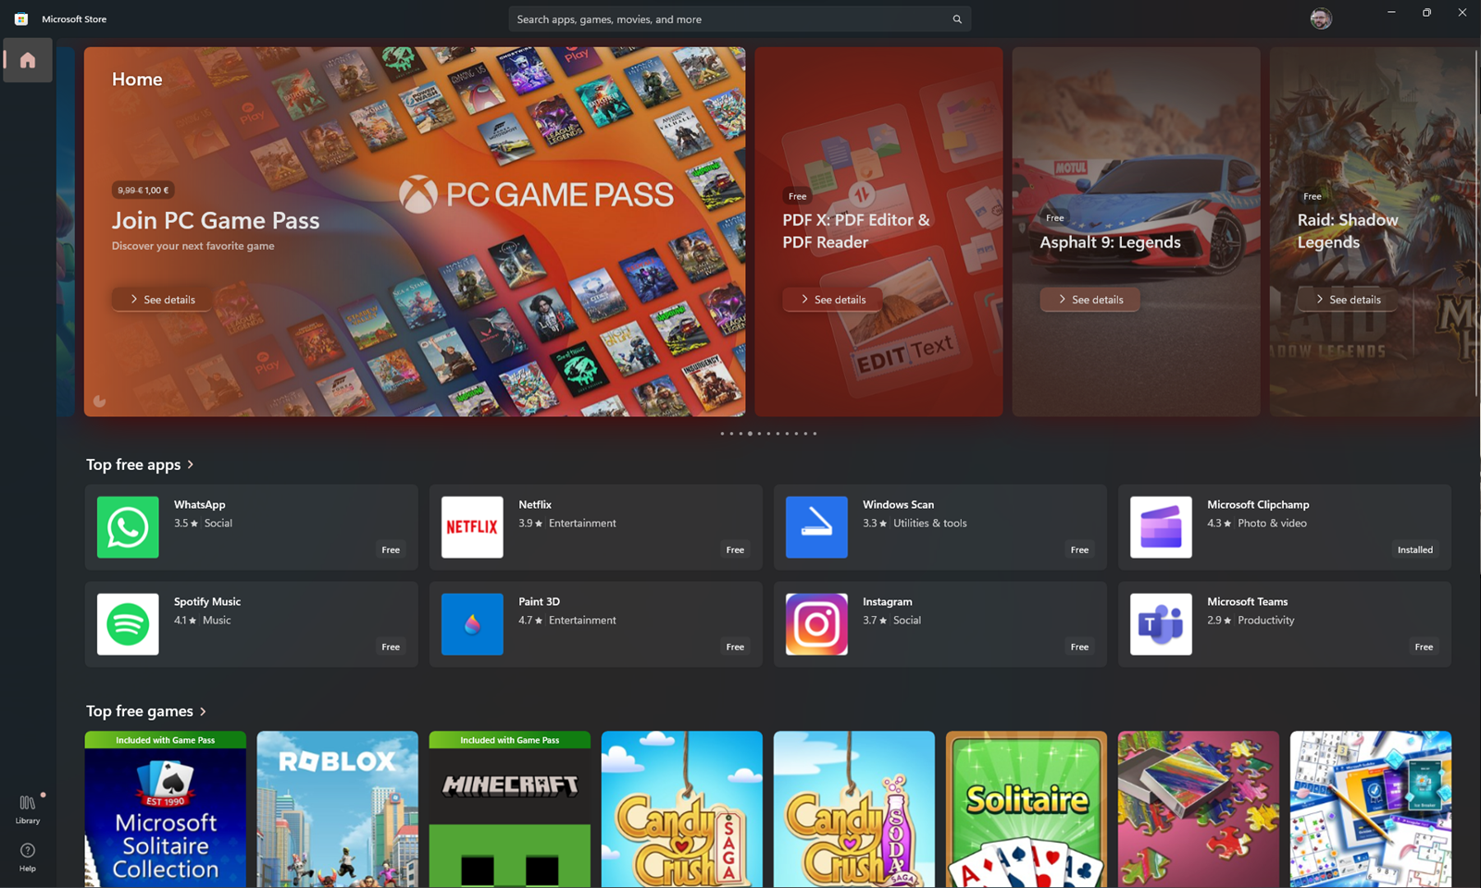The height and width of the screenshot is (888, 1481).
Task: Click Installed label on Microsoft Clipchamp card
Action: (1414, 549)
